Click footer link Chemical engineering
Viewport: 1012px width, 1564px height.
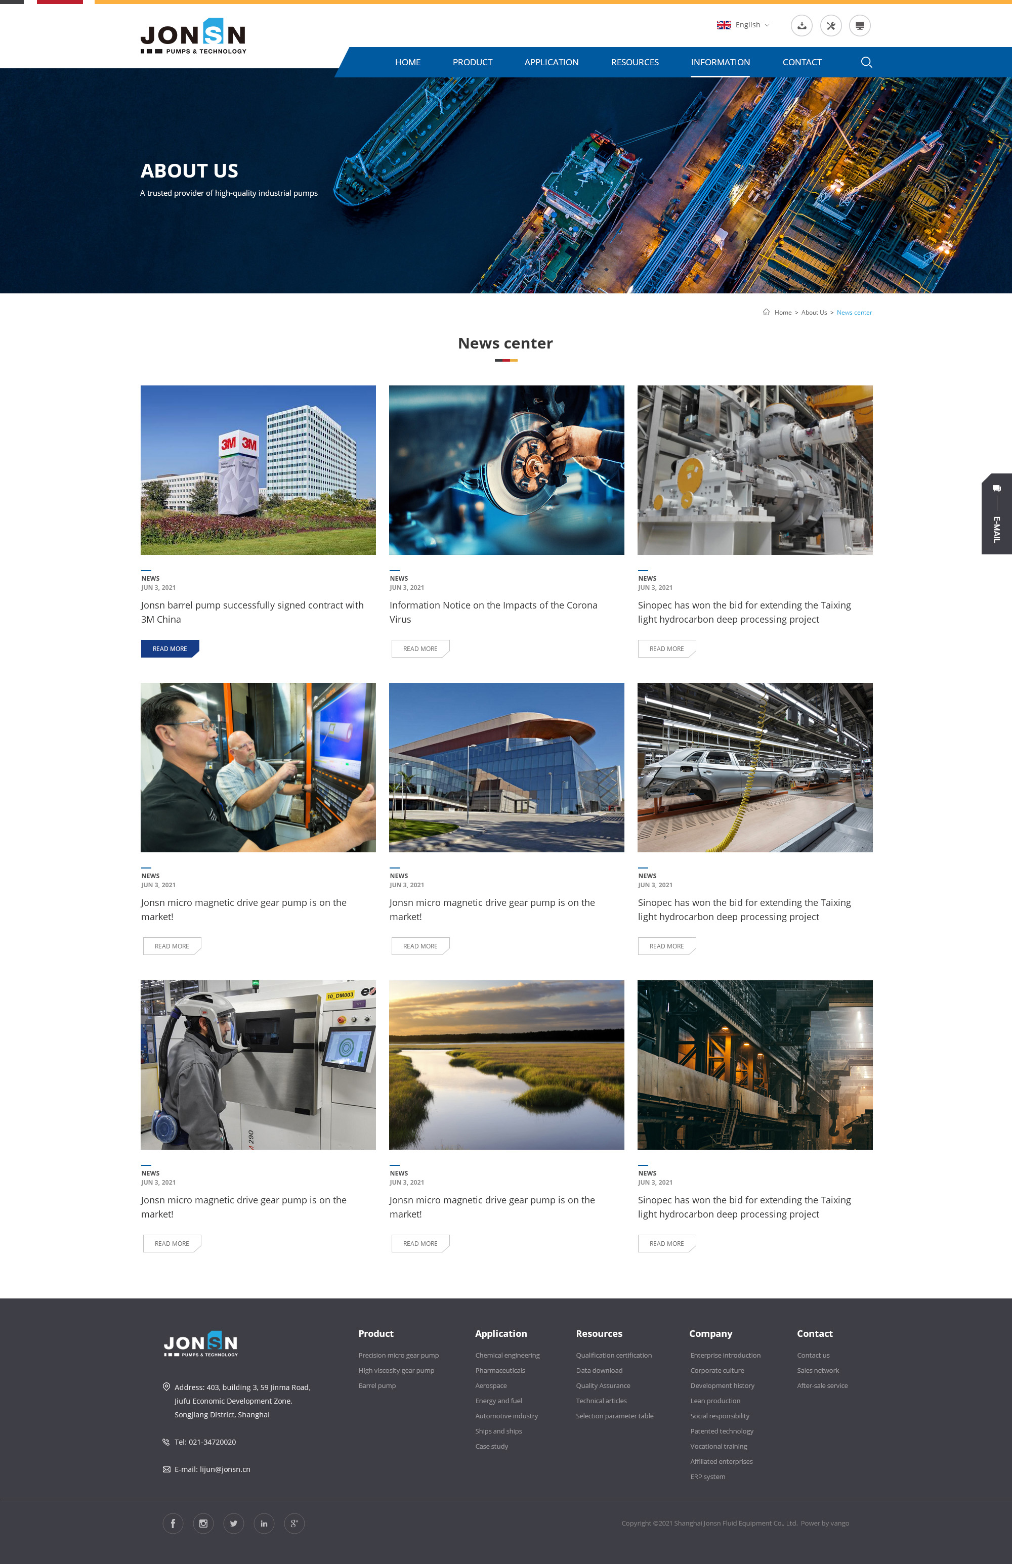tap(508, 1355)
